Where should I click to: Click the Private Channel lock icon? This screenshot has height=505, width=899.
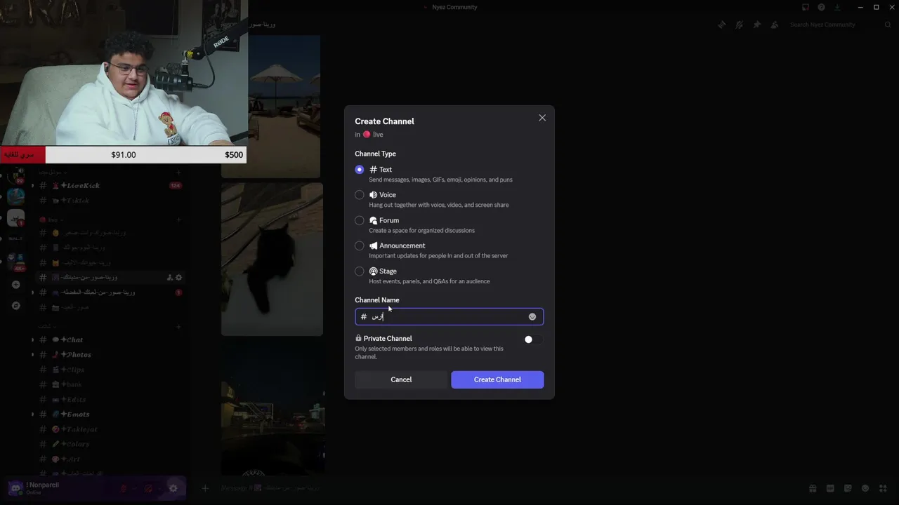tap(358, 338)
